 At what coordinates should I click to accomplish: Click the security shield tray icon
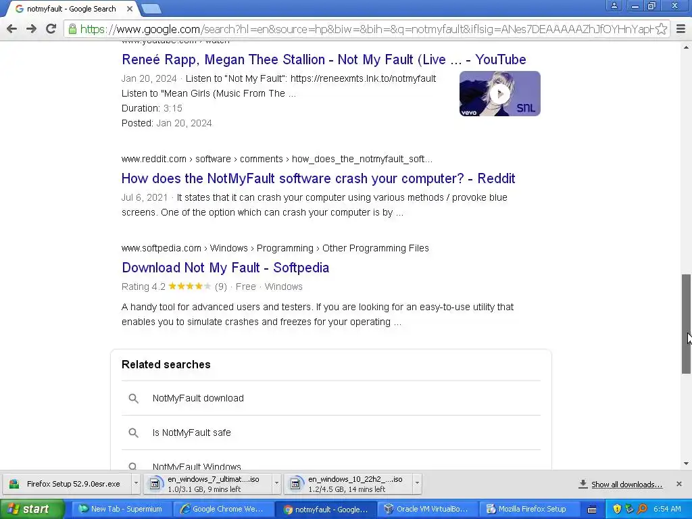coord(617,509)
